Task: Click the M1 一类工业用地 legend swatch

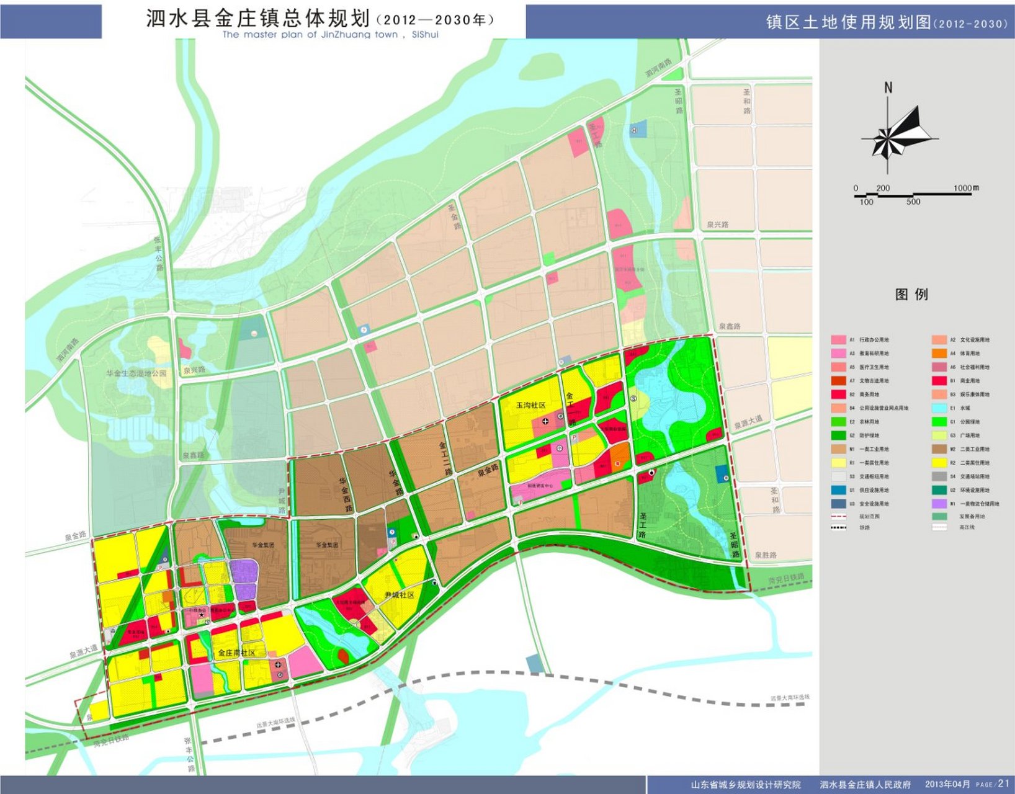Action: pyautogui.click(x=839, y=449)
